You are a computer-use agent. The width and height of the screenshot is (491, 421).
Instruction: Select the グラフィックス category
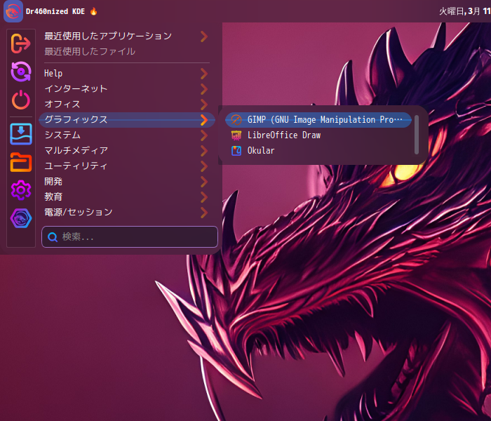click(126, 120)
